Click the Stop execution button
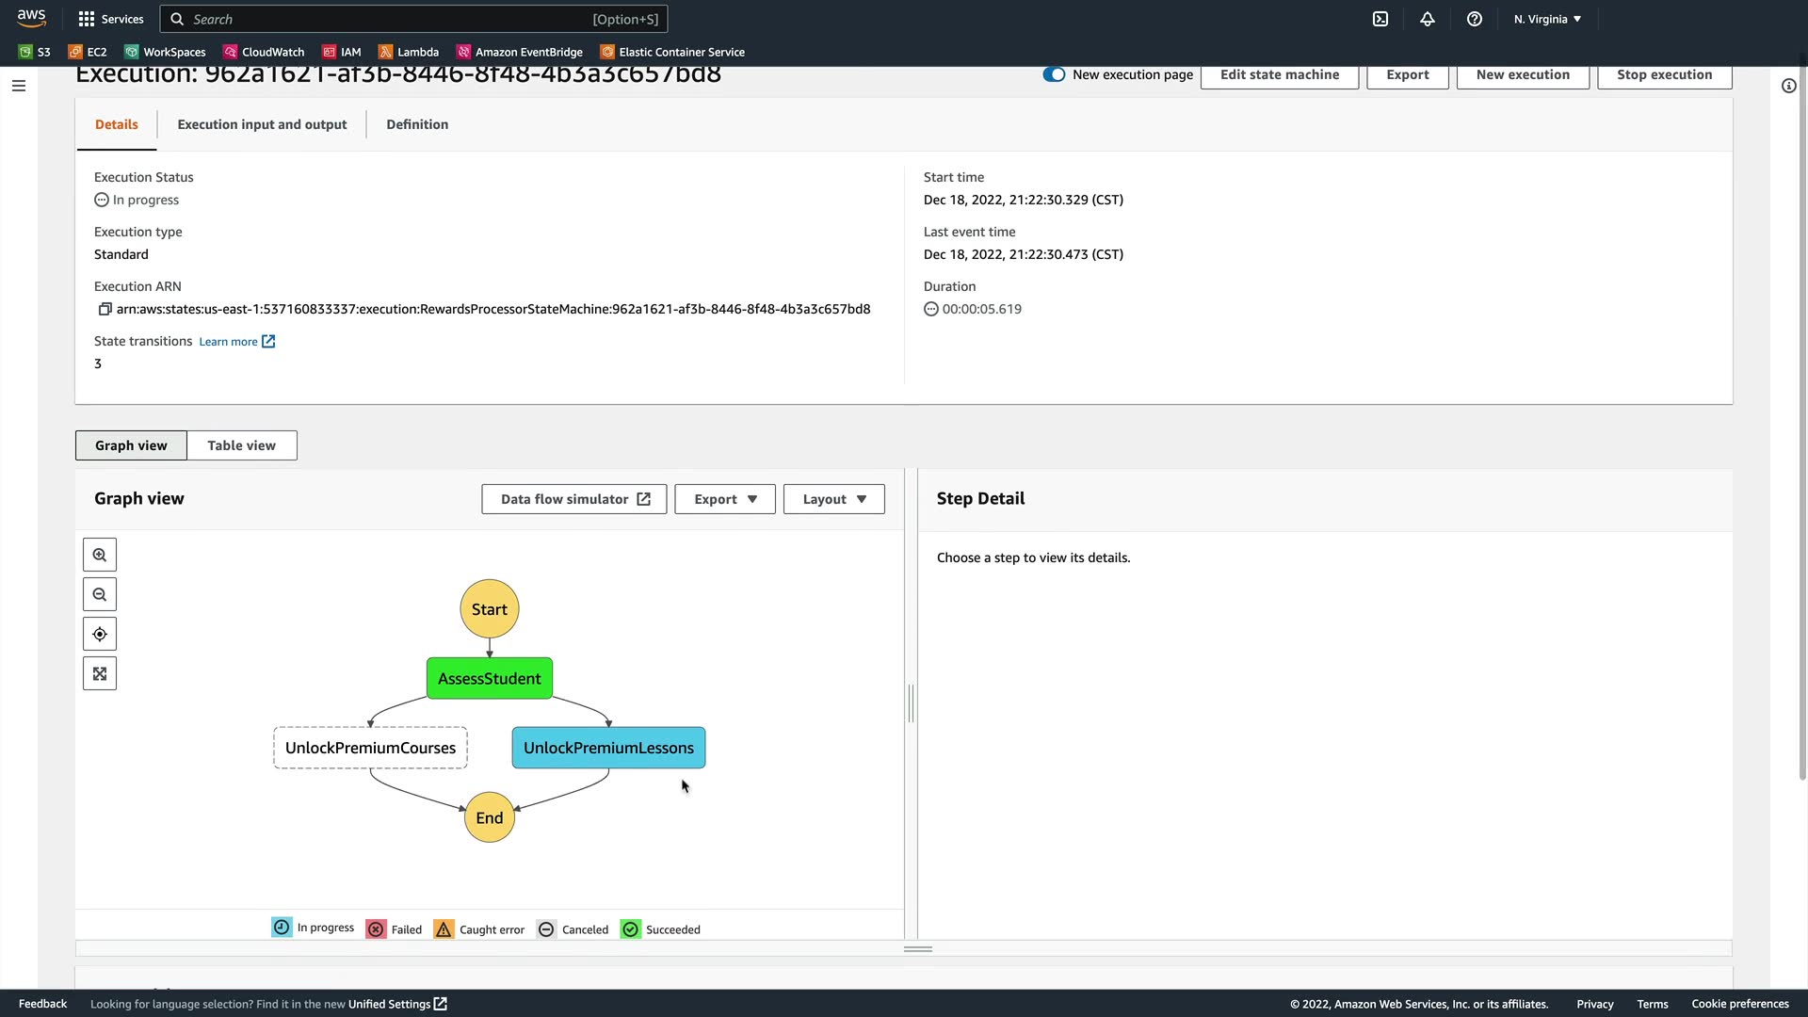Image resolution: width=1808 pixels, height=1017 pixels. 1664,75
